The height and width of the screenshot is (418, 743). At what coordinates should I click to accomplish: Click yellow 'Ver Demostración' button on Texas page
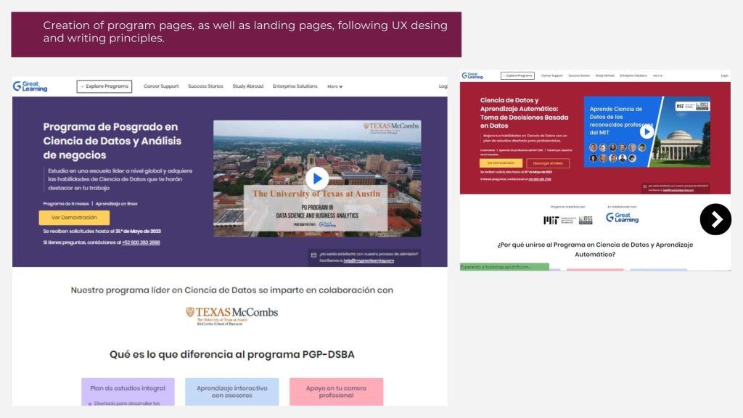pyautogui.click(x=74, y=218)
